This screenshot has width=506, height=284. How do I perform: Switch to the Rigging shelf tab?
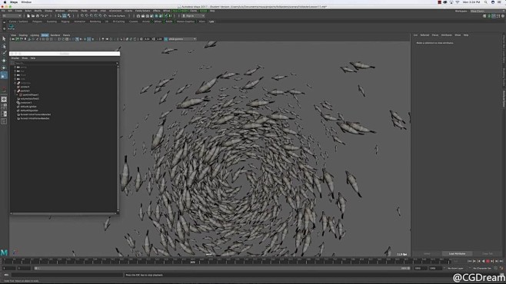coord(65,21)
